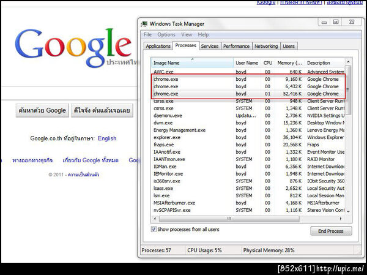Click Processes: 57 status bar entry
The height and width of the screenshot is (275, 367).
[x=157, y=250]
